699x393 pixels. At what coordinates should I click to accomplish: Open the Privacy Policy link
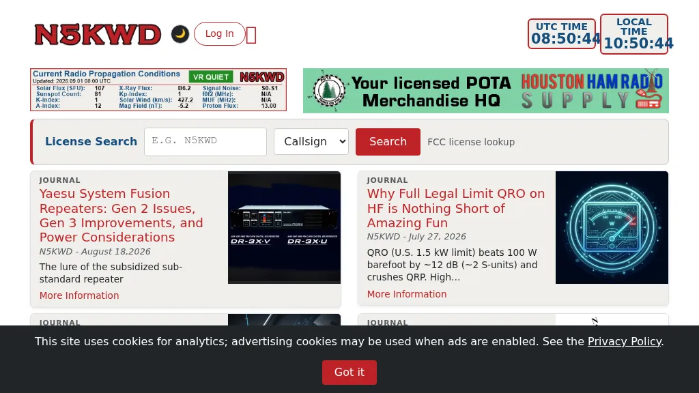[x=624, y=341]
